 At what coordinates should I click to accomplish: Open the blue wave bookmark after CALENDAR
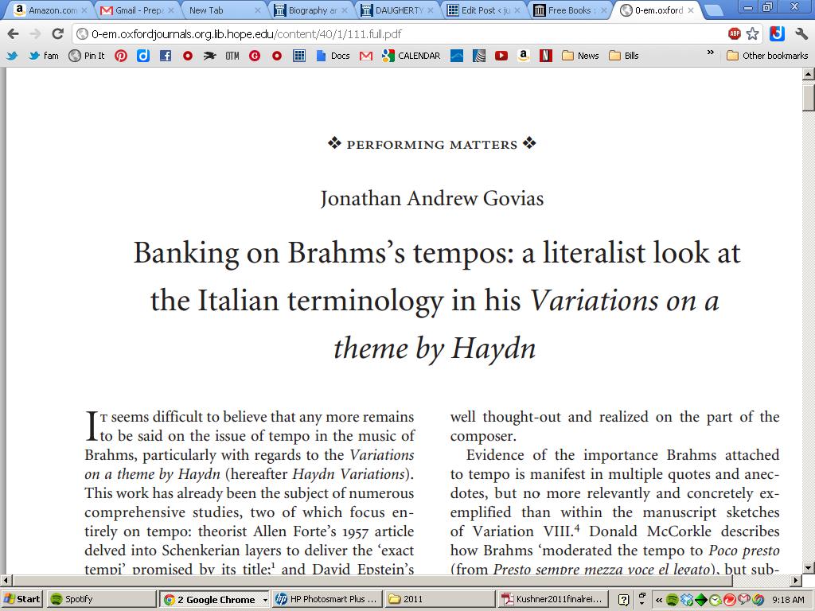(456, 56)
